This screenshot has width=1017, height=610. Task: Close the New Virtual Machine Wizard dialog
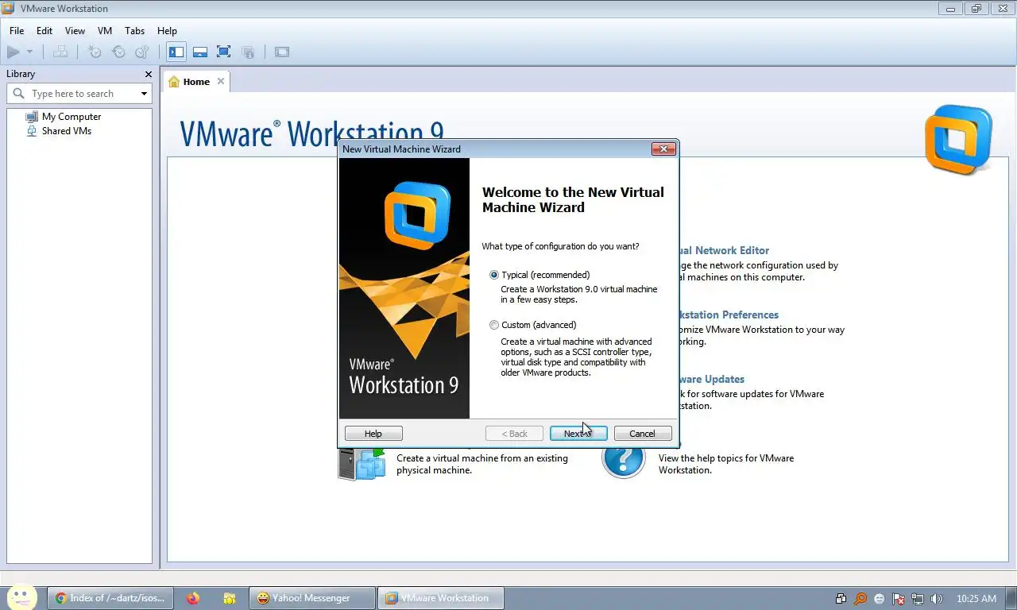pyautogui.click(x=663, y=149)
